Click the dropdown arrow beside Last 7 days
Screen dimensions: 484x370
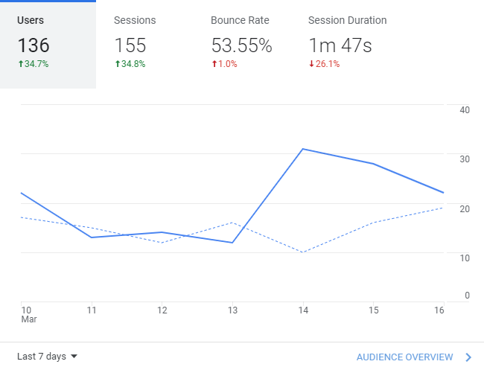pyautogui.click(x=74, y=357)
